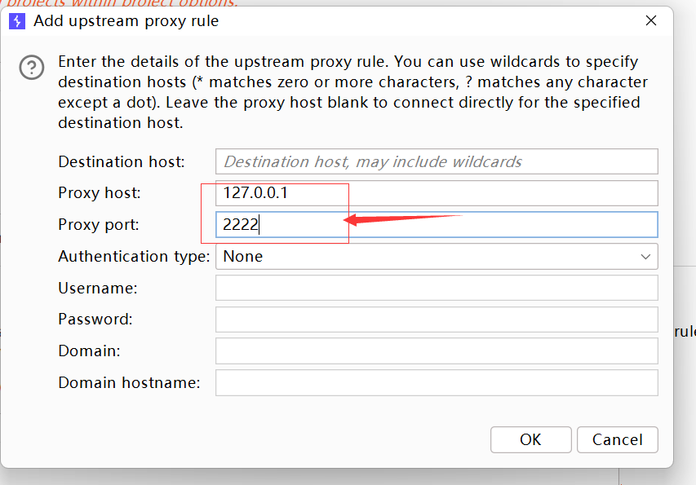Click the Domain hostname label
The image size is (696, 485).
click(x=129, y=382)
